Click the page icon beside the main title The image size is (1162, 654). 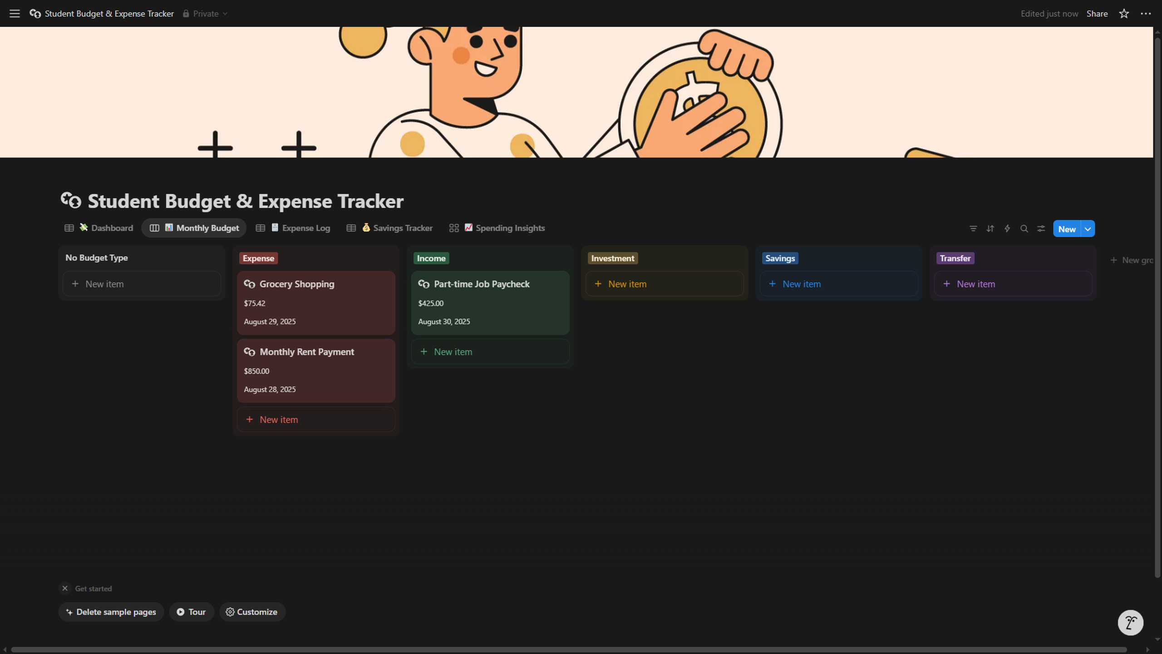(71, 200)
